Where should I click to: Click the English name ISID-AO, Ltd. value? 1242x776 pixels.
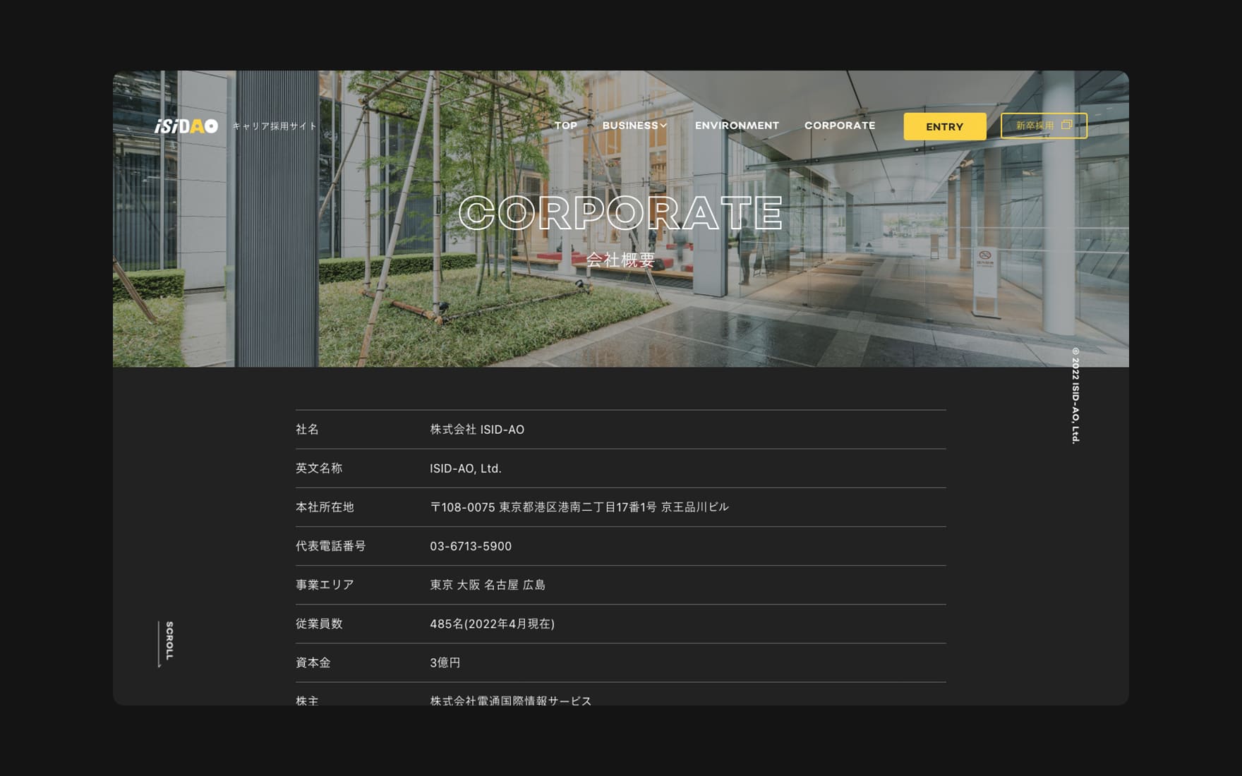(466, 468)
